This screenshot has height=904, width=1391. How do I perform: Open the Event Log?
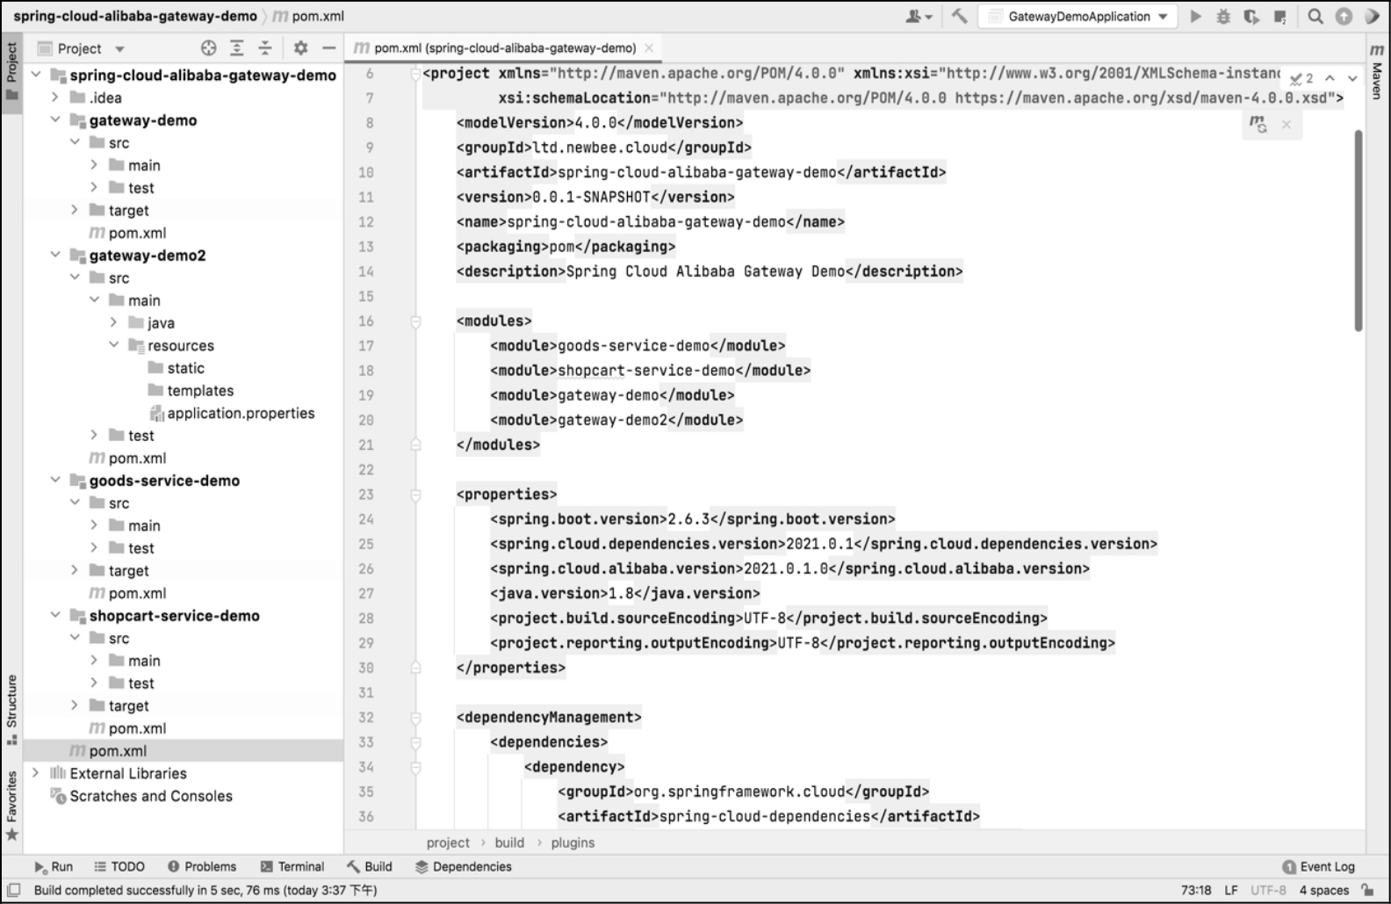(1318, 866)
